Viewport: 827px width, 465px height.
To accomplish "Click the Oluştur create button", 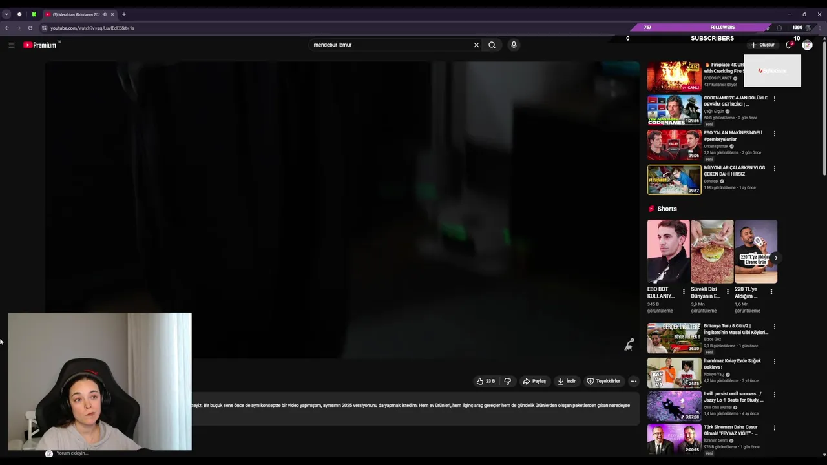I will click(x=762, y=45).
